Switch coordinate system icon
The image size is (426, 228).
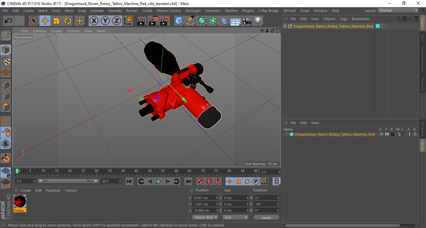[x=128, y=21]
